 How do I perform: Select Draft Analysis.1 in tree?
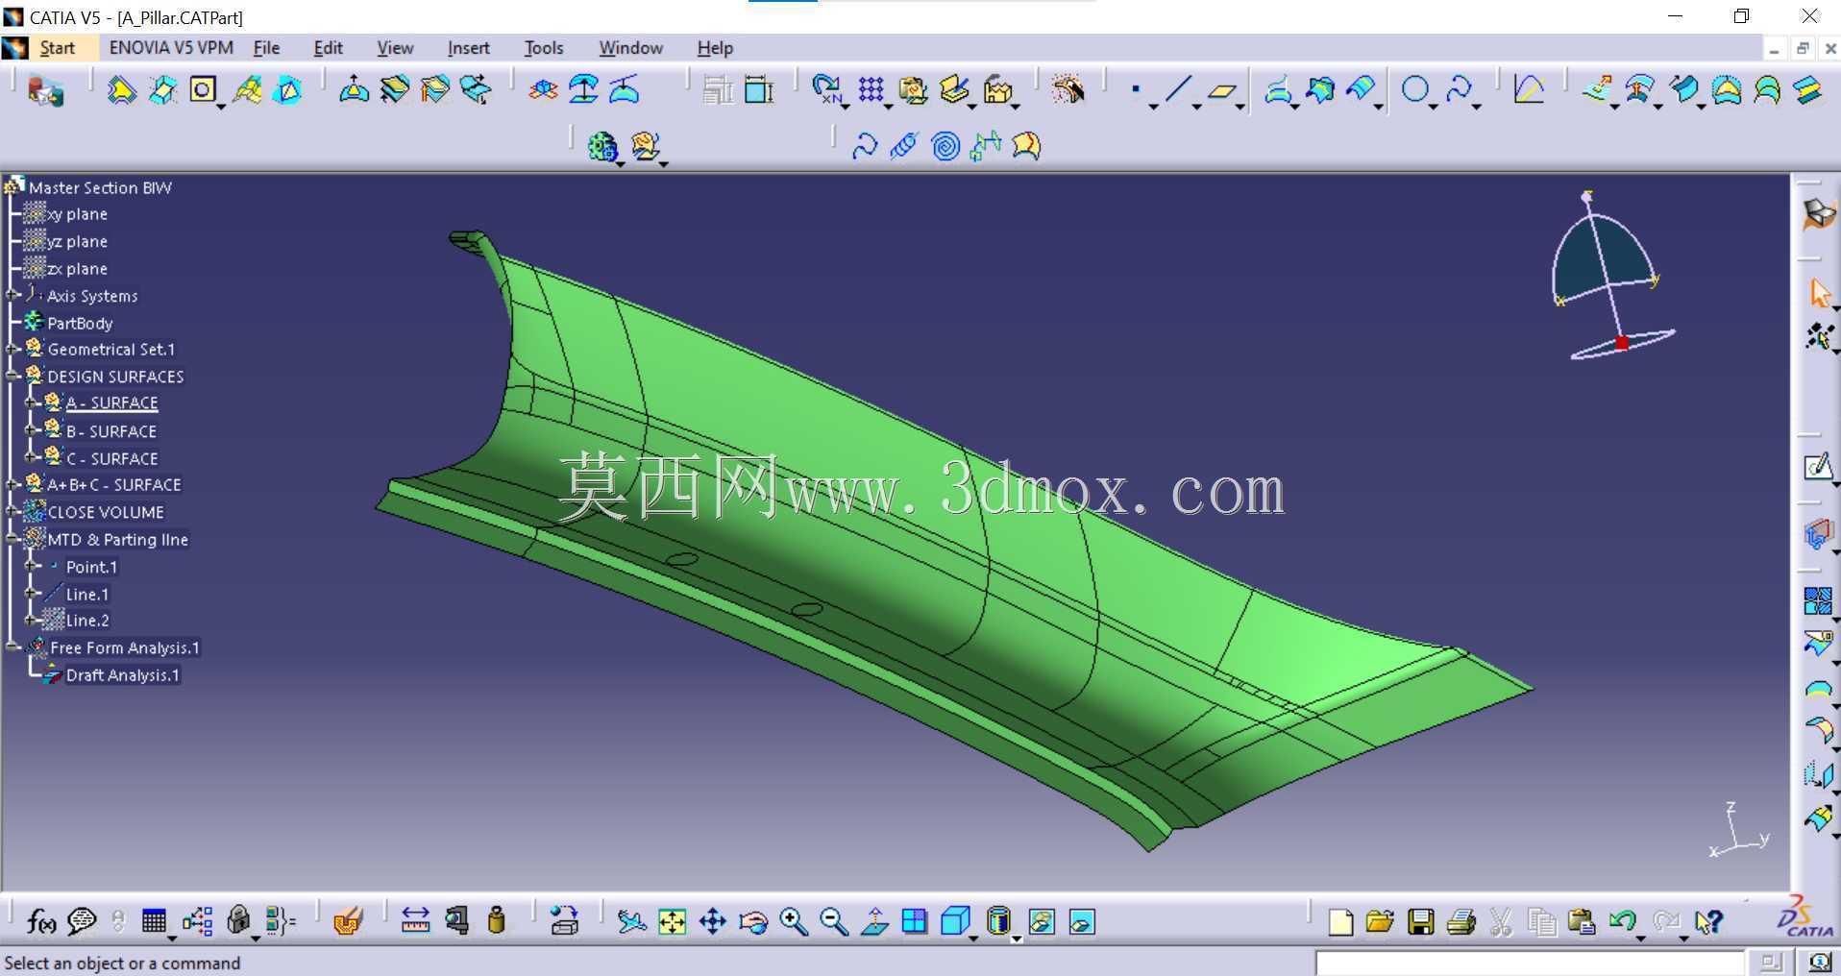[x=122, y=675]
